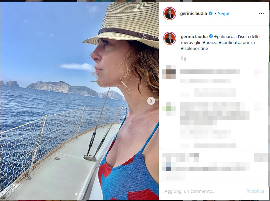Screen dimensions: 270x201
Task: Click verified badge in post header
Action: pos(210,13)
